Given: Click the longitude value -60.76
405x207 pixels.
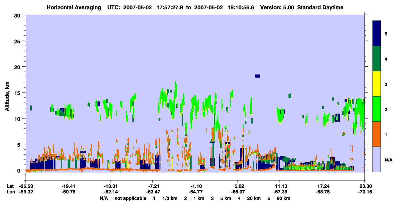Looking at the screenshot, I should pyautogui.click(x=68, y=192).
